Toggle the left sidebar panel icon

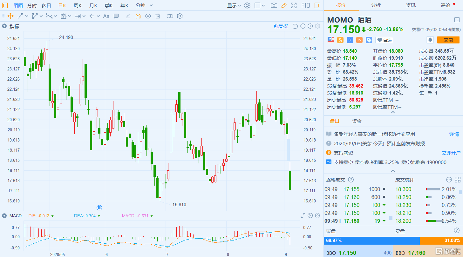5,5
